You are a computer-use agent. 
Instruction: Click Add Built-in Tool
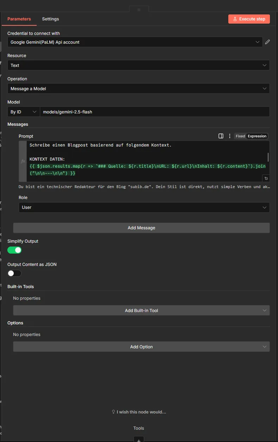[141, 310]
